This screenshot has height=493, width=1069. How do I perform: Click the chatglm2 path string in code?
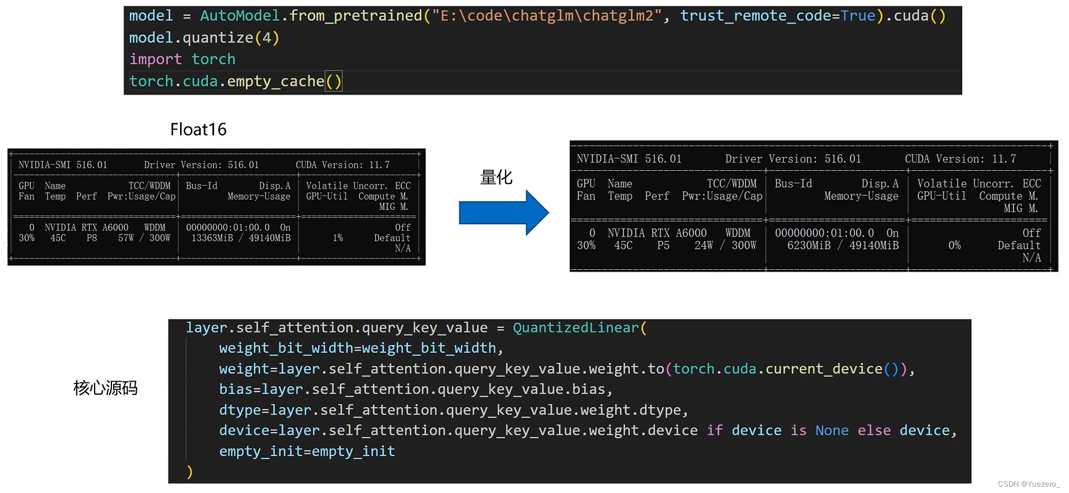click(x=547, y=16)
